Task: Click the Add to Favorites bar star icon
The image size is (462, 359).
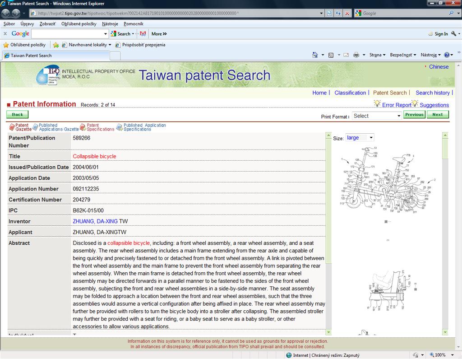Action: coord(56,45)
